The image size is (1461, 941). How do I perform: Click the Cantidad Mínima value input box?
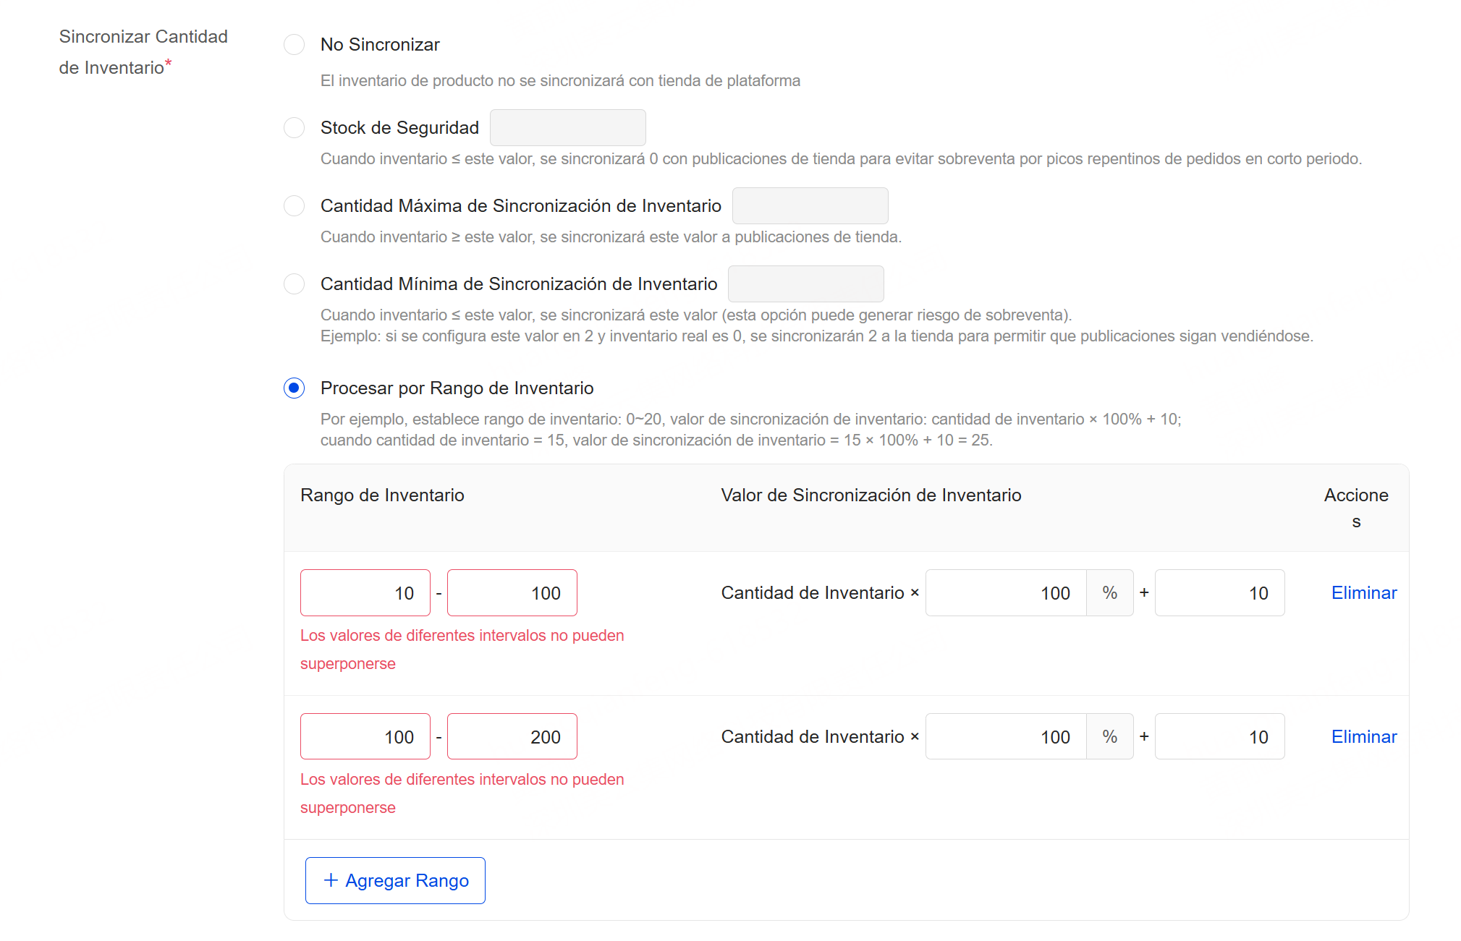805,284
